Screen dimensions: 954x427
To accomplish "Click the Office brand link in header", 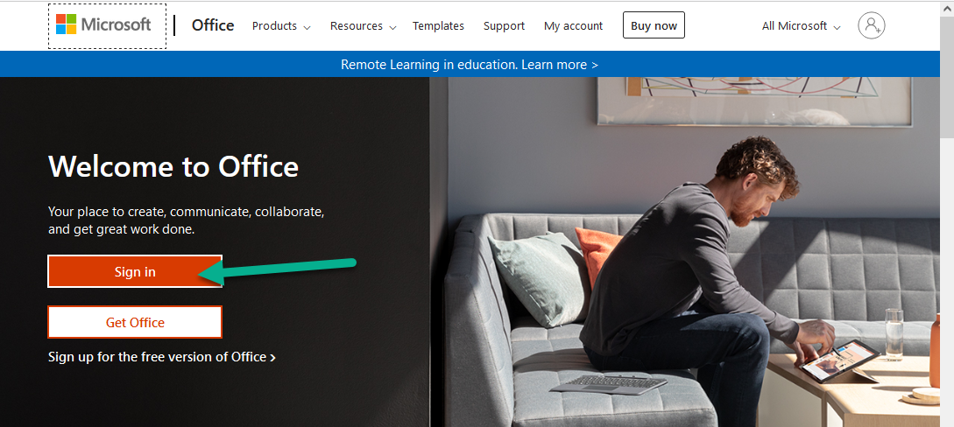I will 213,25.
